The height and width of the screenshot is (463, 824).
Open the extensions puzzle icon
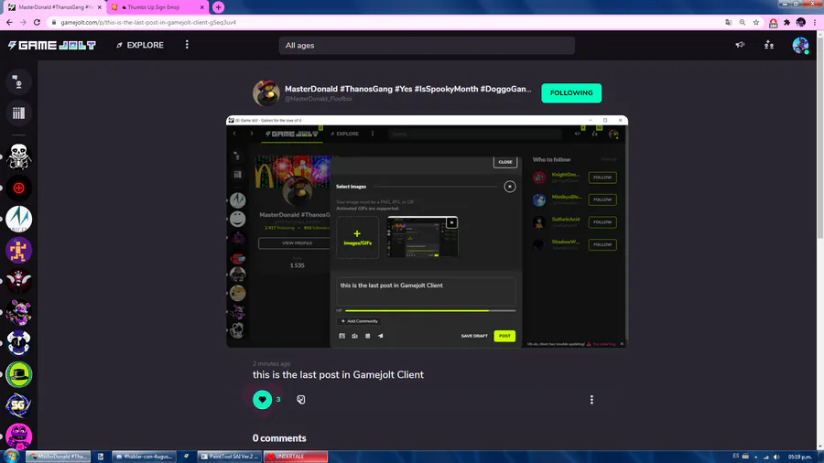click(x=786, y=23)
